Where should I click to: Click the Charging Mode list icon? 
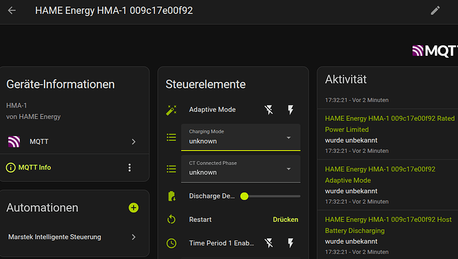(x=171, y=137)
